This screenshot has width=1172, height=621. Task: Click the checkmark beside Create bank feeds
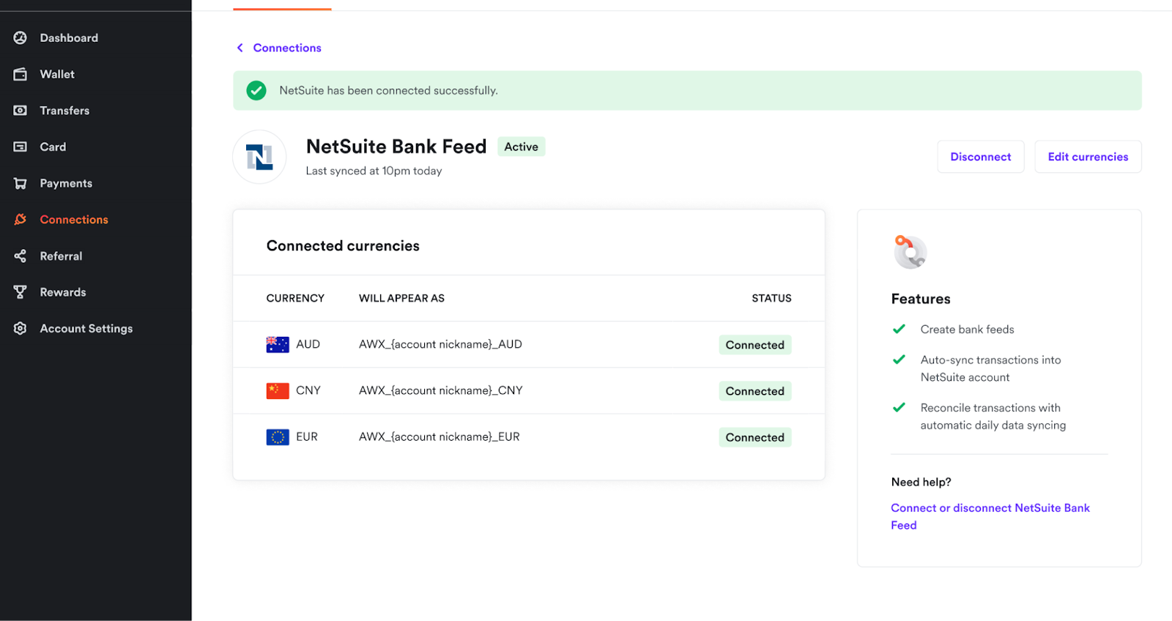pyautogui.click(x=899, y=329)
